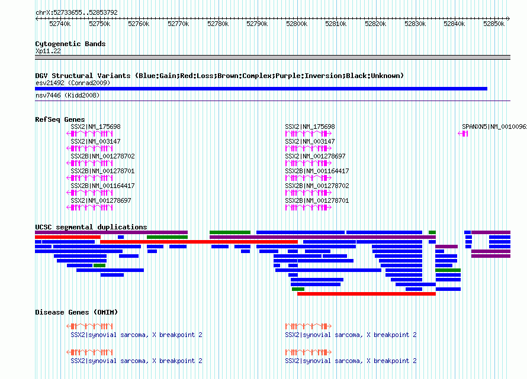Click SSX2B|NM_001164417 label near 52750k
527x379 pixels.
[x=102, y=186]
